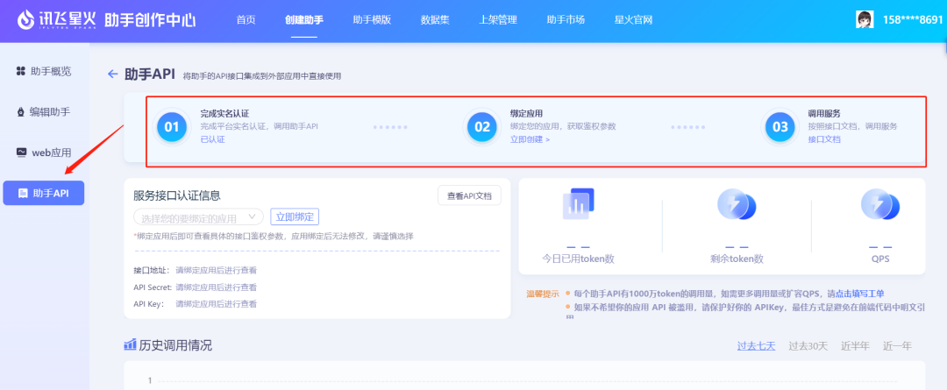Click the 点击填写工单 link
This screenshot has width=947, height=390.
pyautogui.click(x=860, y=294)
